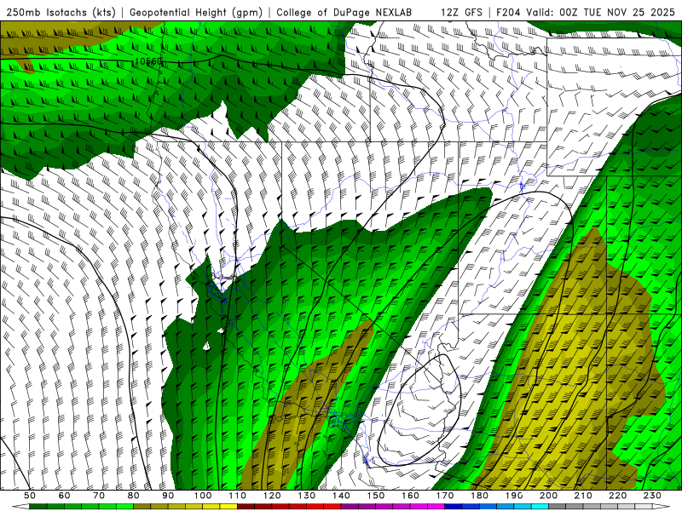The height and width of the screenshot is (511, 682).
Task: Click the "F204" forecast hour text
Action: [x=507, y=13]
